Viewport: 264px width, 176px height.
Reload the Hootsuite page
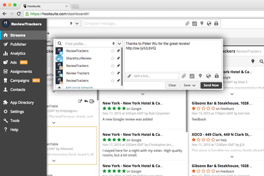point(19,14)
